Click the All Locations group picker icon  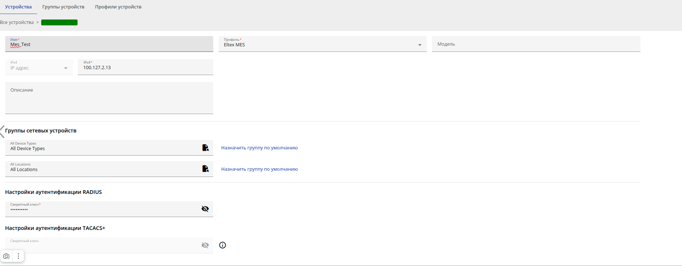(206, 169)
